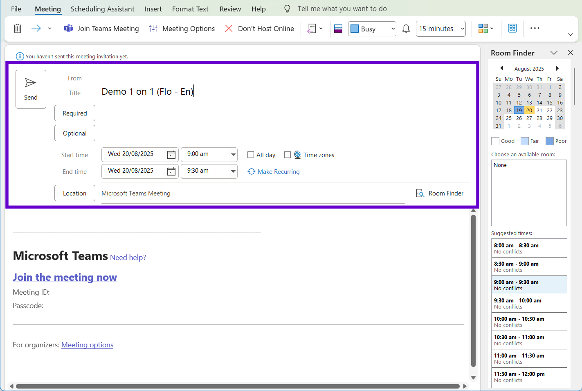Click the Send button
Viewport: 582px width, 391px height.
click(31, 89)
